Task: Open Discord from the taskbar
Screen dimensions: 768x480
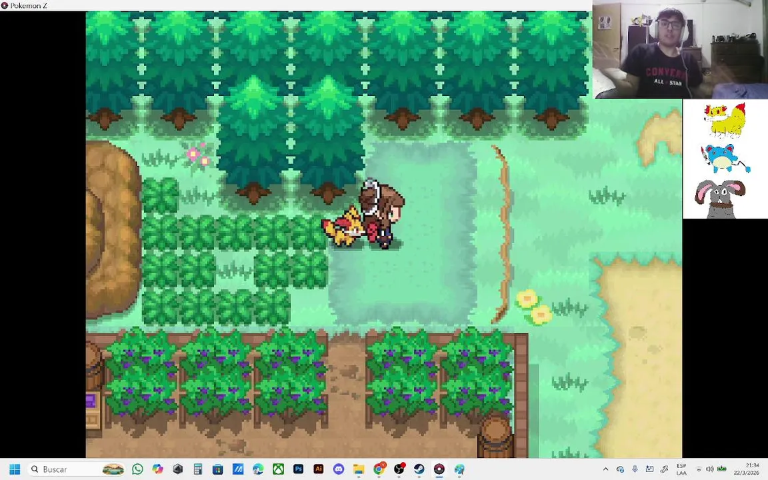Action: tap(339, 469)
